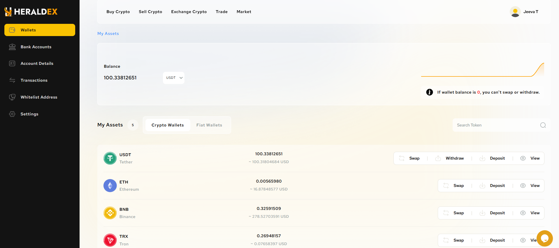Click Swap for the ETH wallet
559x248 pixels.
(458, 186)
